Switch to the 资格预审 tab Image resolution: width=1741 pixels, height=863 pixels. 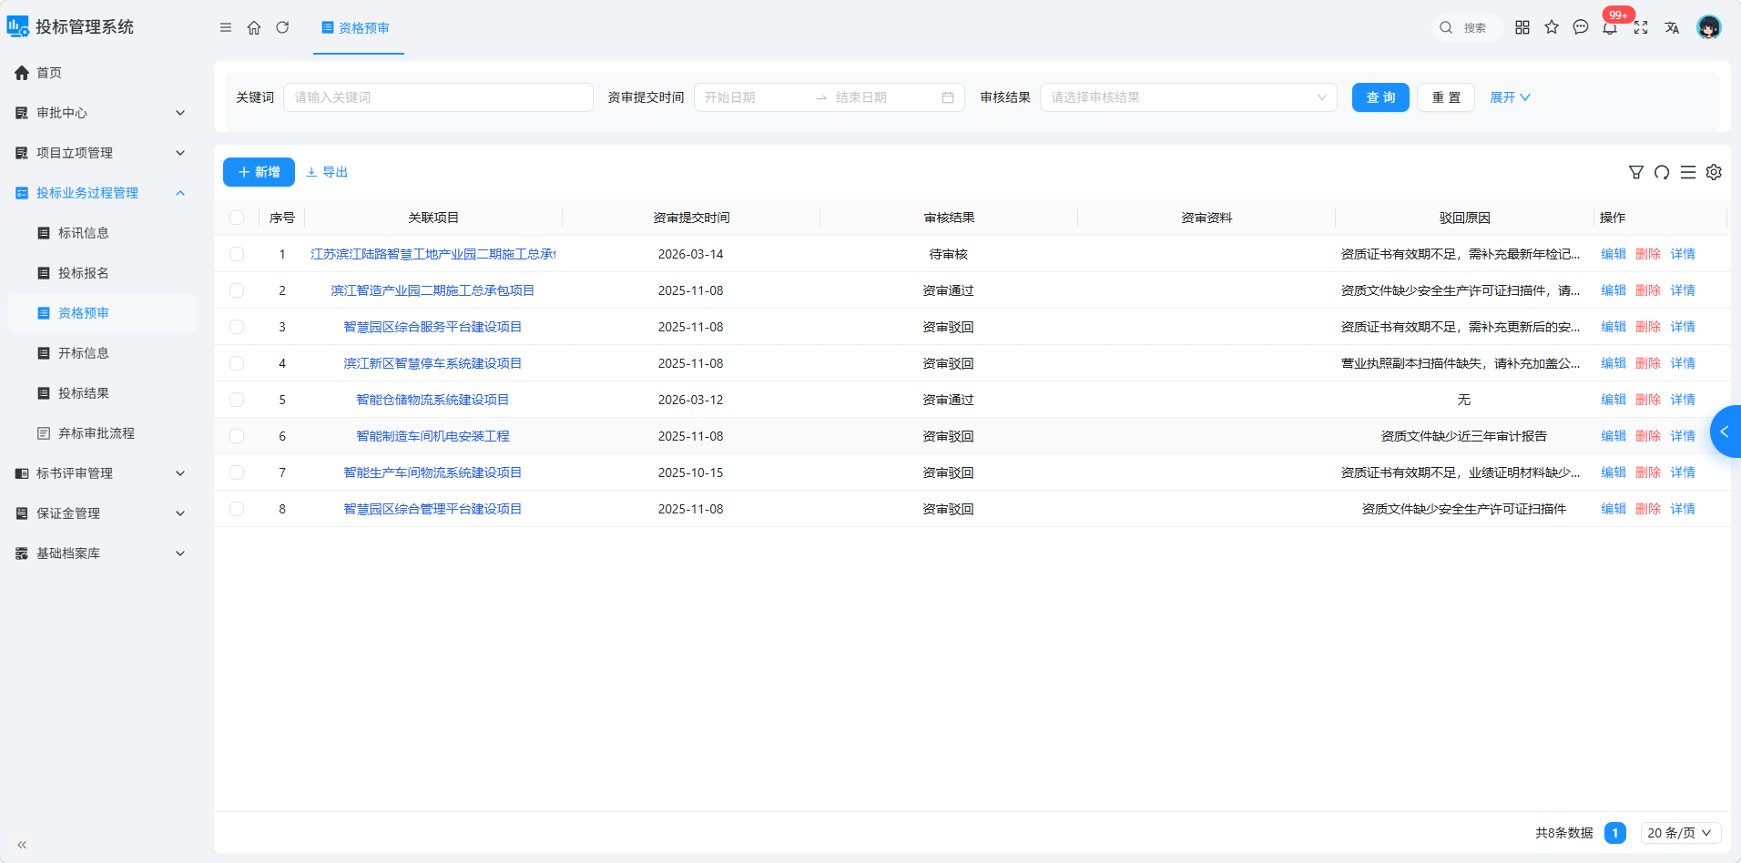(356, 28)
